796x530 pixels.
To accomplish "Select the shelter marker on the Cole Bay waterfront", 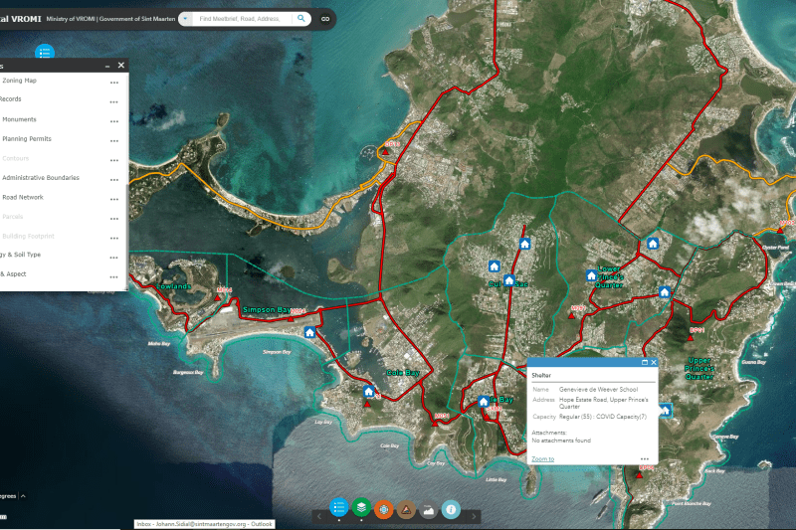I will pos(369,392).
